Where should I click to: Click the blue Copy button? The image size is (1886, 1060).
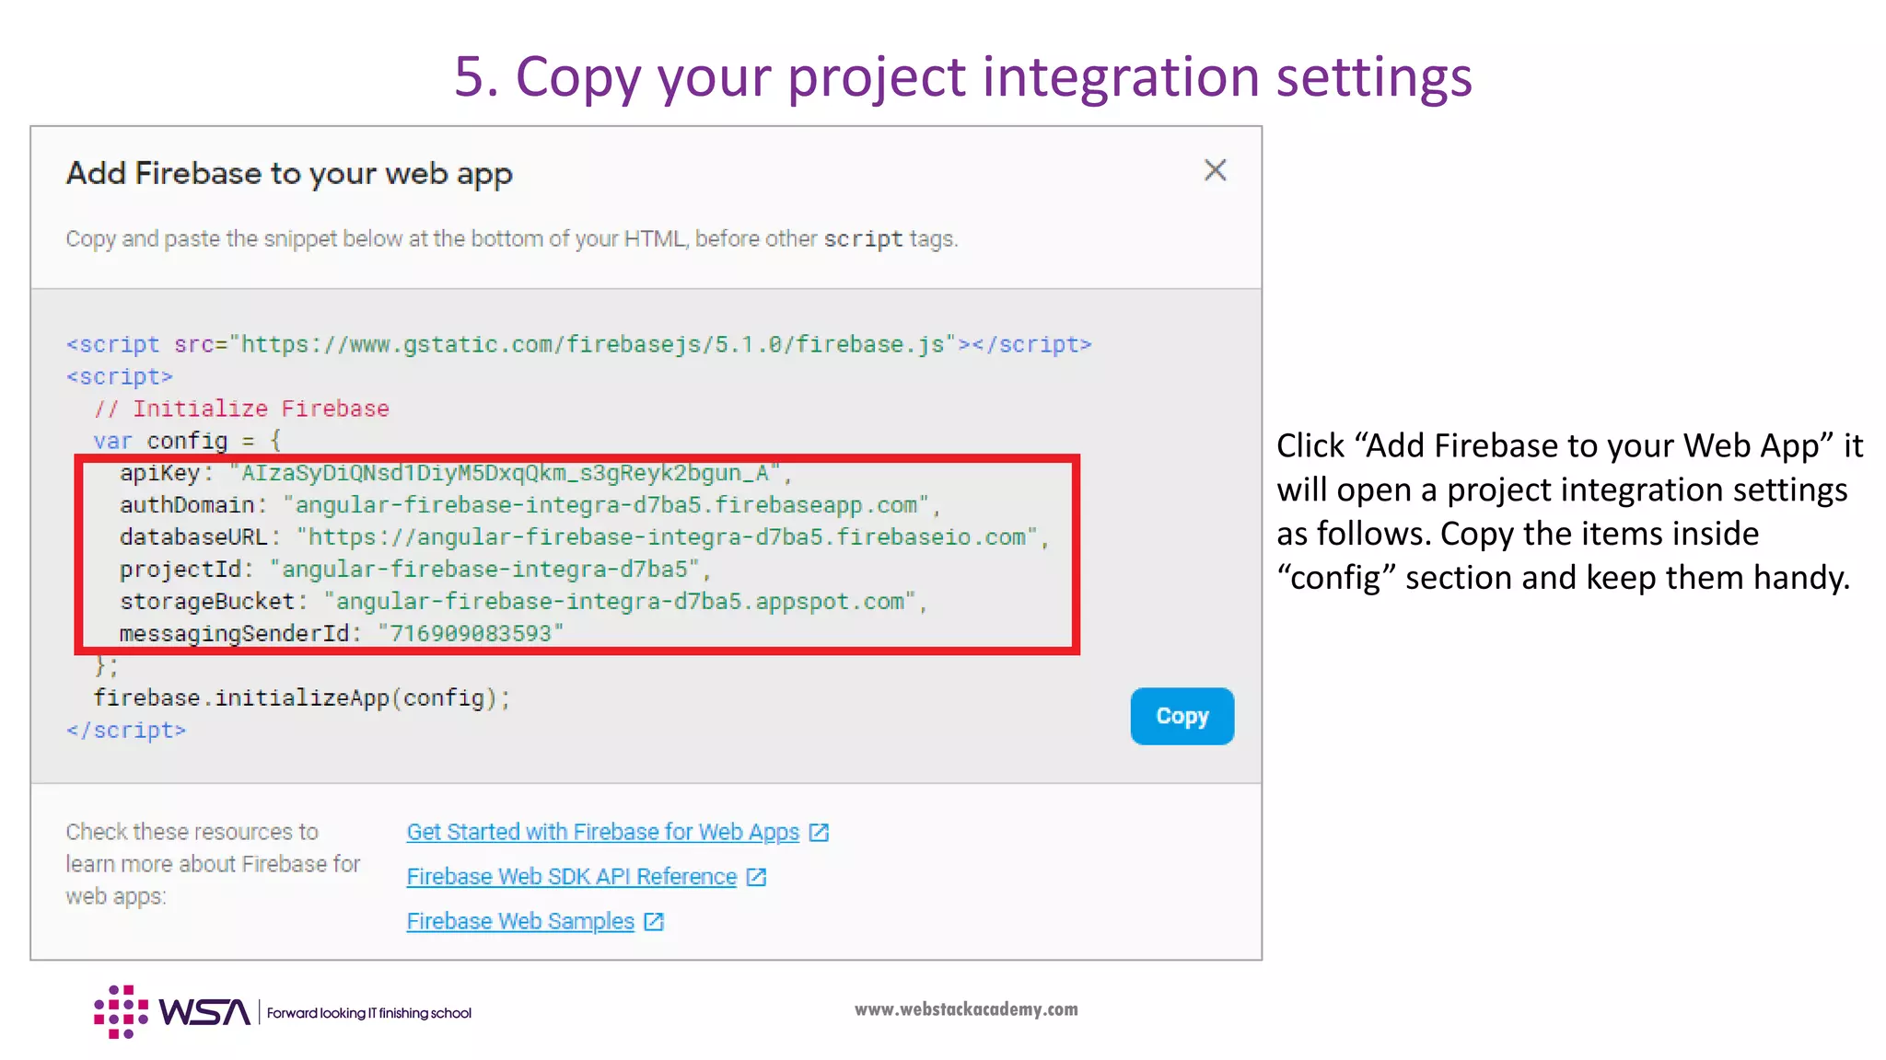(x=1182, y=716)
